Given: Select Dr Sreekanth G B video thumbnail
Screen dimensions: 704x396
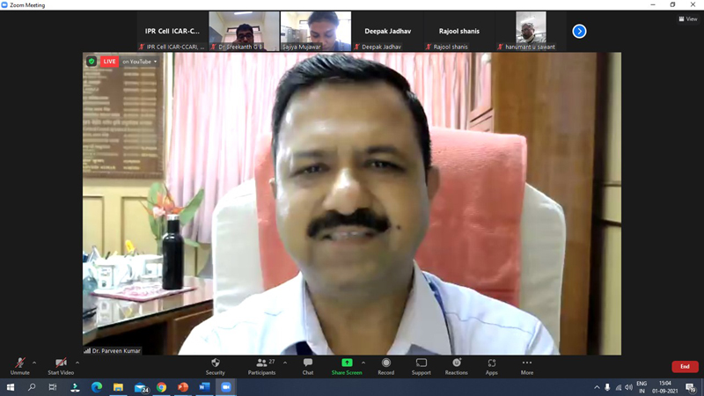Looking at the screenshot, I should [x=244, y=31].
